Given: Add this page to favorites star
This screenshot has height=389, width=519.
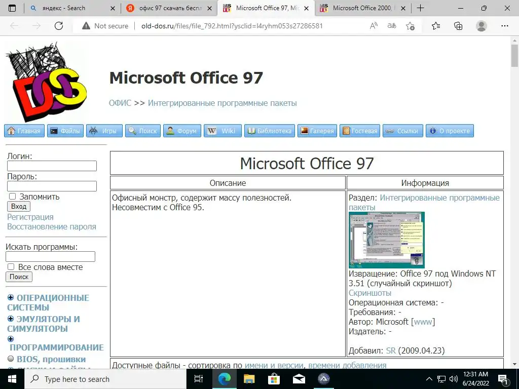Looking at the screenshot, I should [x=410, y=26].
